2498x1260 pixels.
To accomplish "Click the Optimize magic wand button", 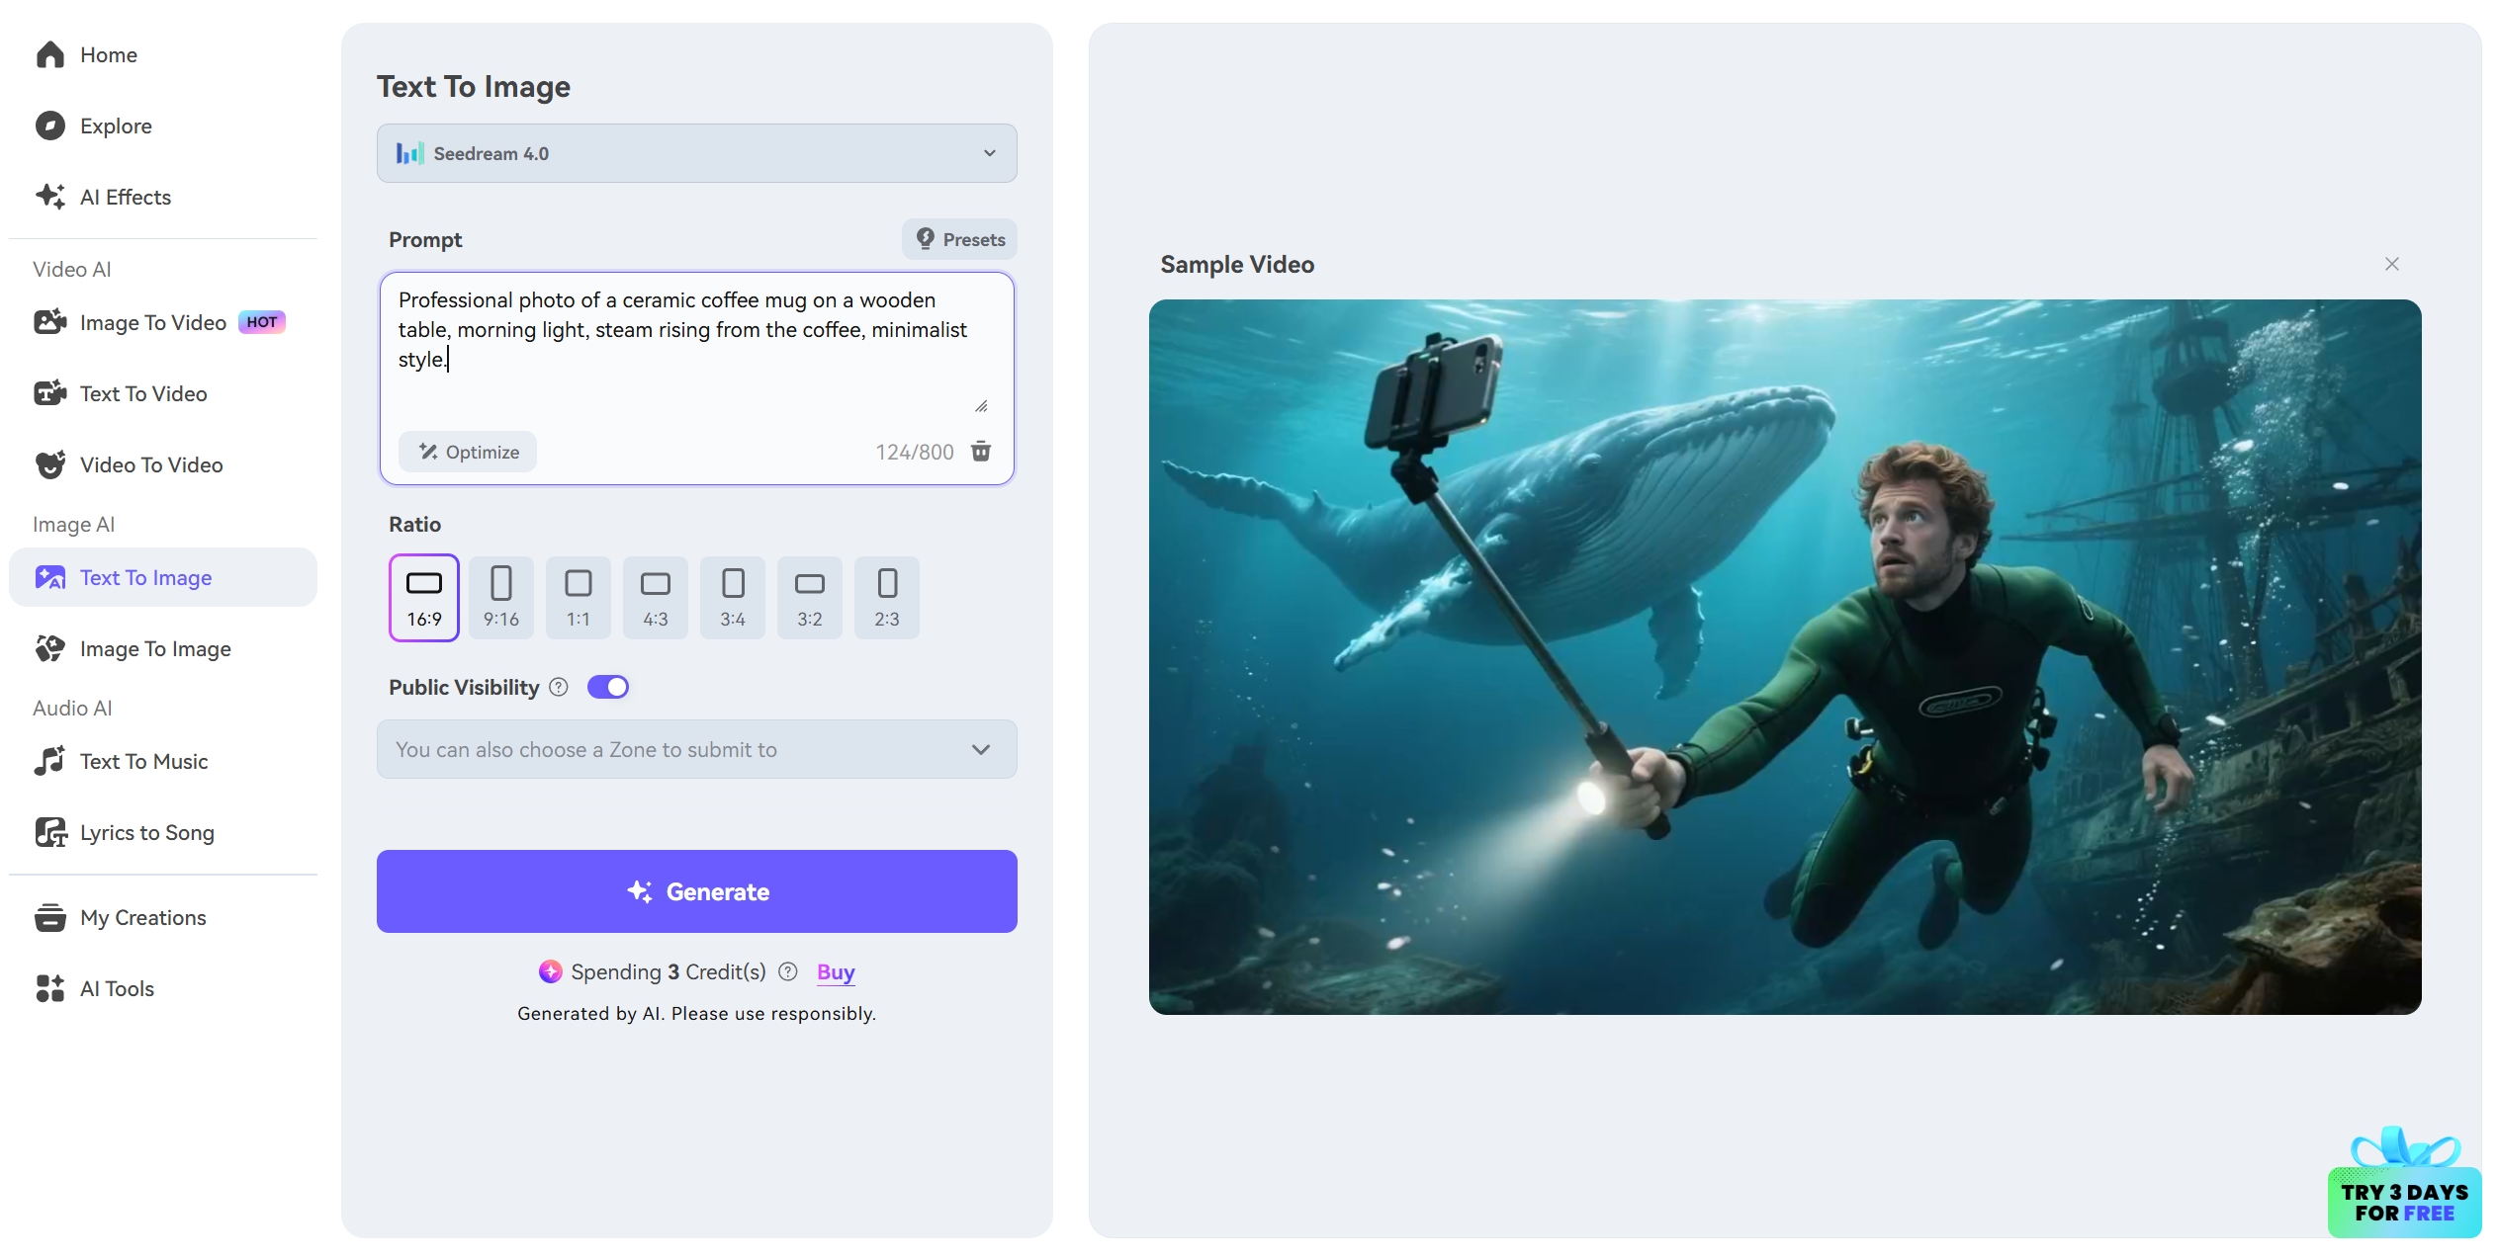I will click(468, 452).
